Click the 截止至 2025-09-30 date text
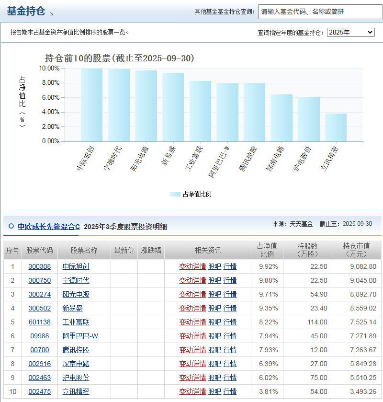 point(346,224)
